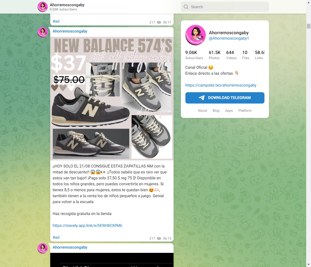Open the About footer link
This screenshot has height=267, width=311.
[x=202, y=111]
